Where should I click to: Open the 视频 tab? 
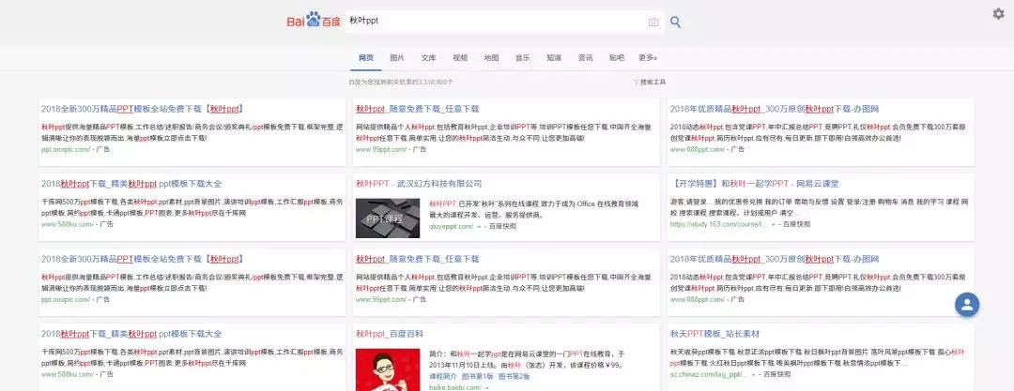[x=460, y=57]
